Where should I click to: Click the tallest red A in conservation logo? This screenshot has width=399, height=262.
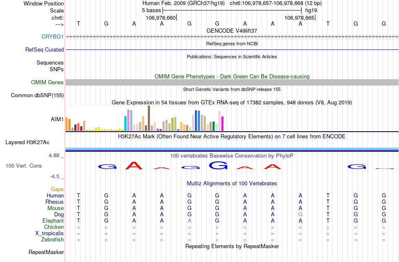click(134, 166)
